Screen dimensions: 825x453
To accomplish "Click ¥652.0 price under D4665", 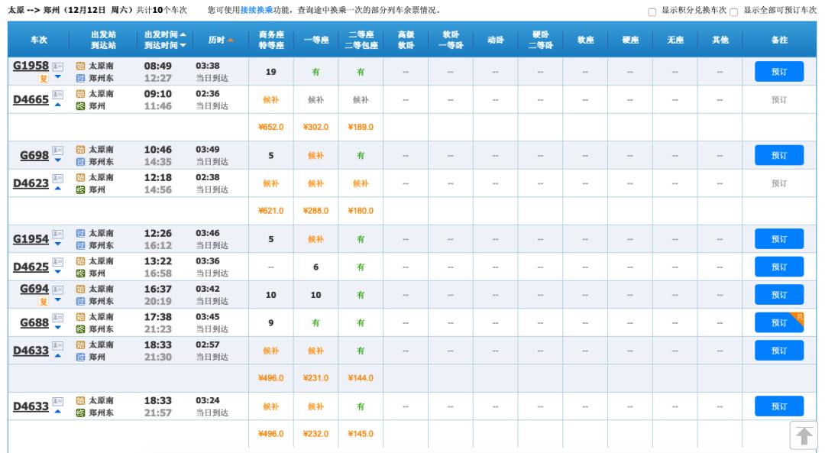I will coord(271,128).
